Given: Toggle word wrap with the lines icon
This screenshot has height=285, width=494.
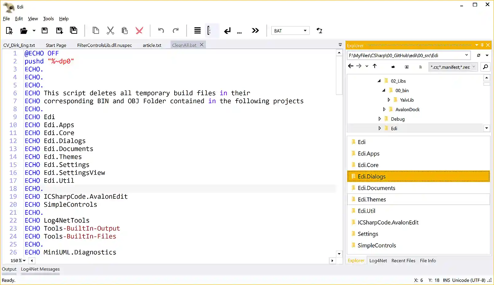Looking at the screenshot, I should point(197,30).
